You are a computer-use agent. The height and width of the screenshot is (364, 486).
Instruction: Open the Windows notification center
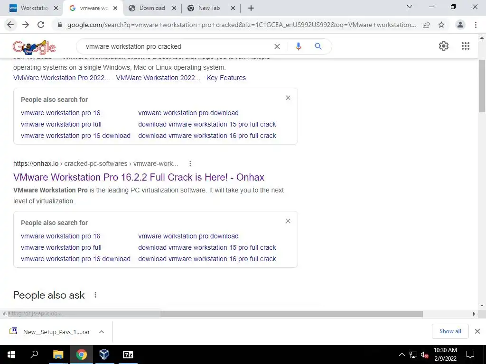point(470,355)
